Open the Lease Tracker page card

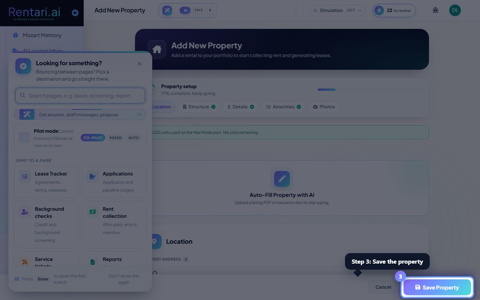[46, 182]
